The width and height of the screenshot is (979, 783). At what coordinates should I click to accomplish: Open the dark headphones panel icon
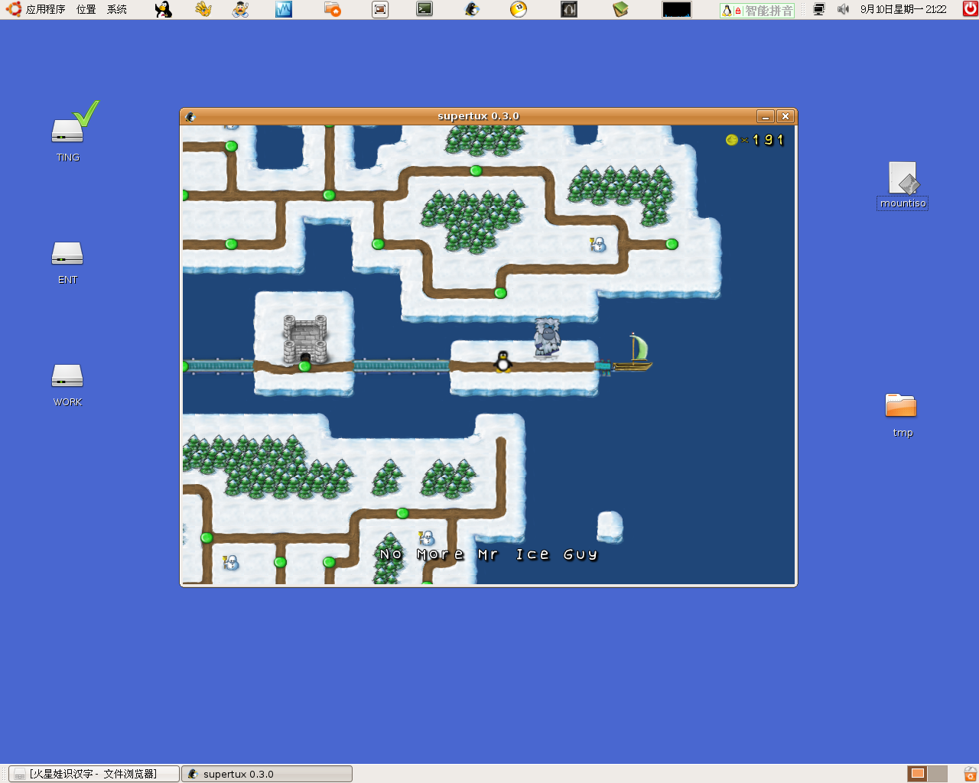(569, 9)
